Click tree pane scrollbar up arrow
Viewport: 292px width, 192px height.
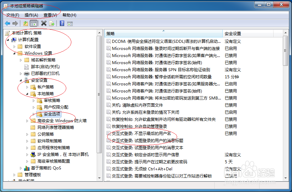[99, 33]
